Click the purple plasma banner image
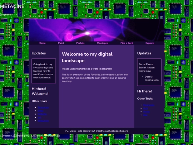Screen dimensions: 193x145 click(x=96, y=30)
